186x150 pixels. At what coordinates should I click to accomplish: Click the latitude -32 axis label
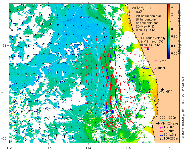click(x=4, y=92)
